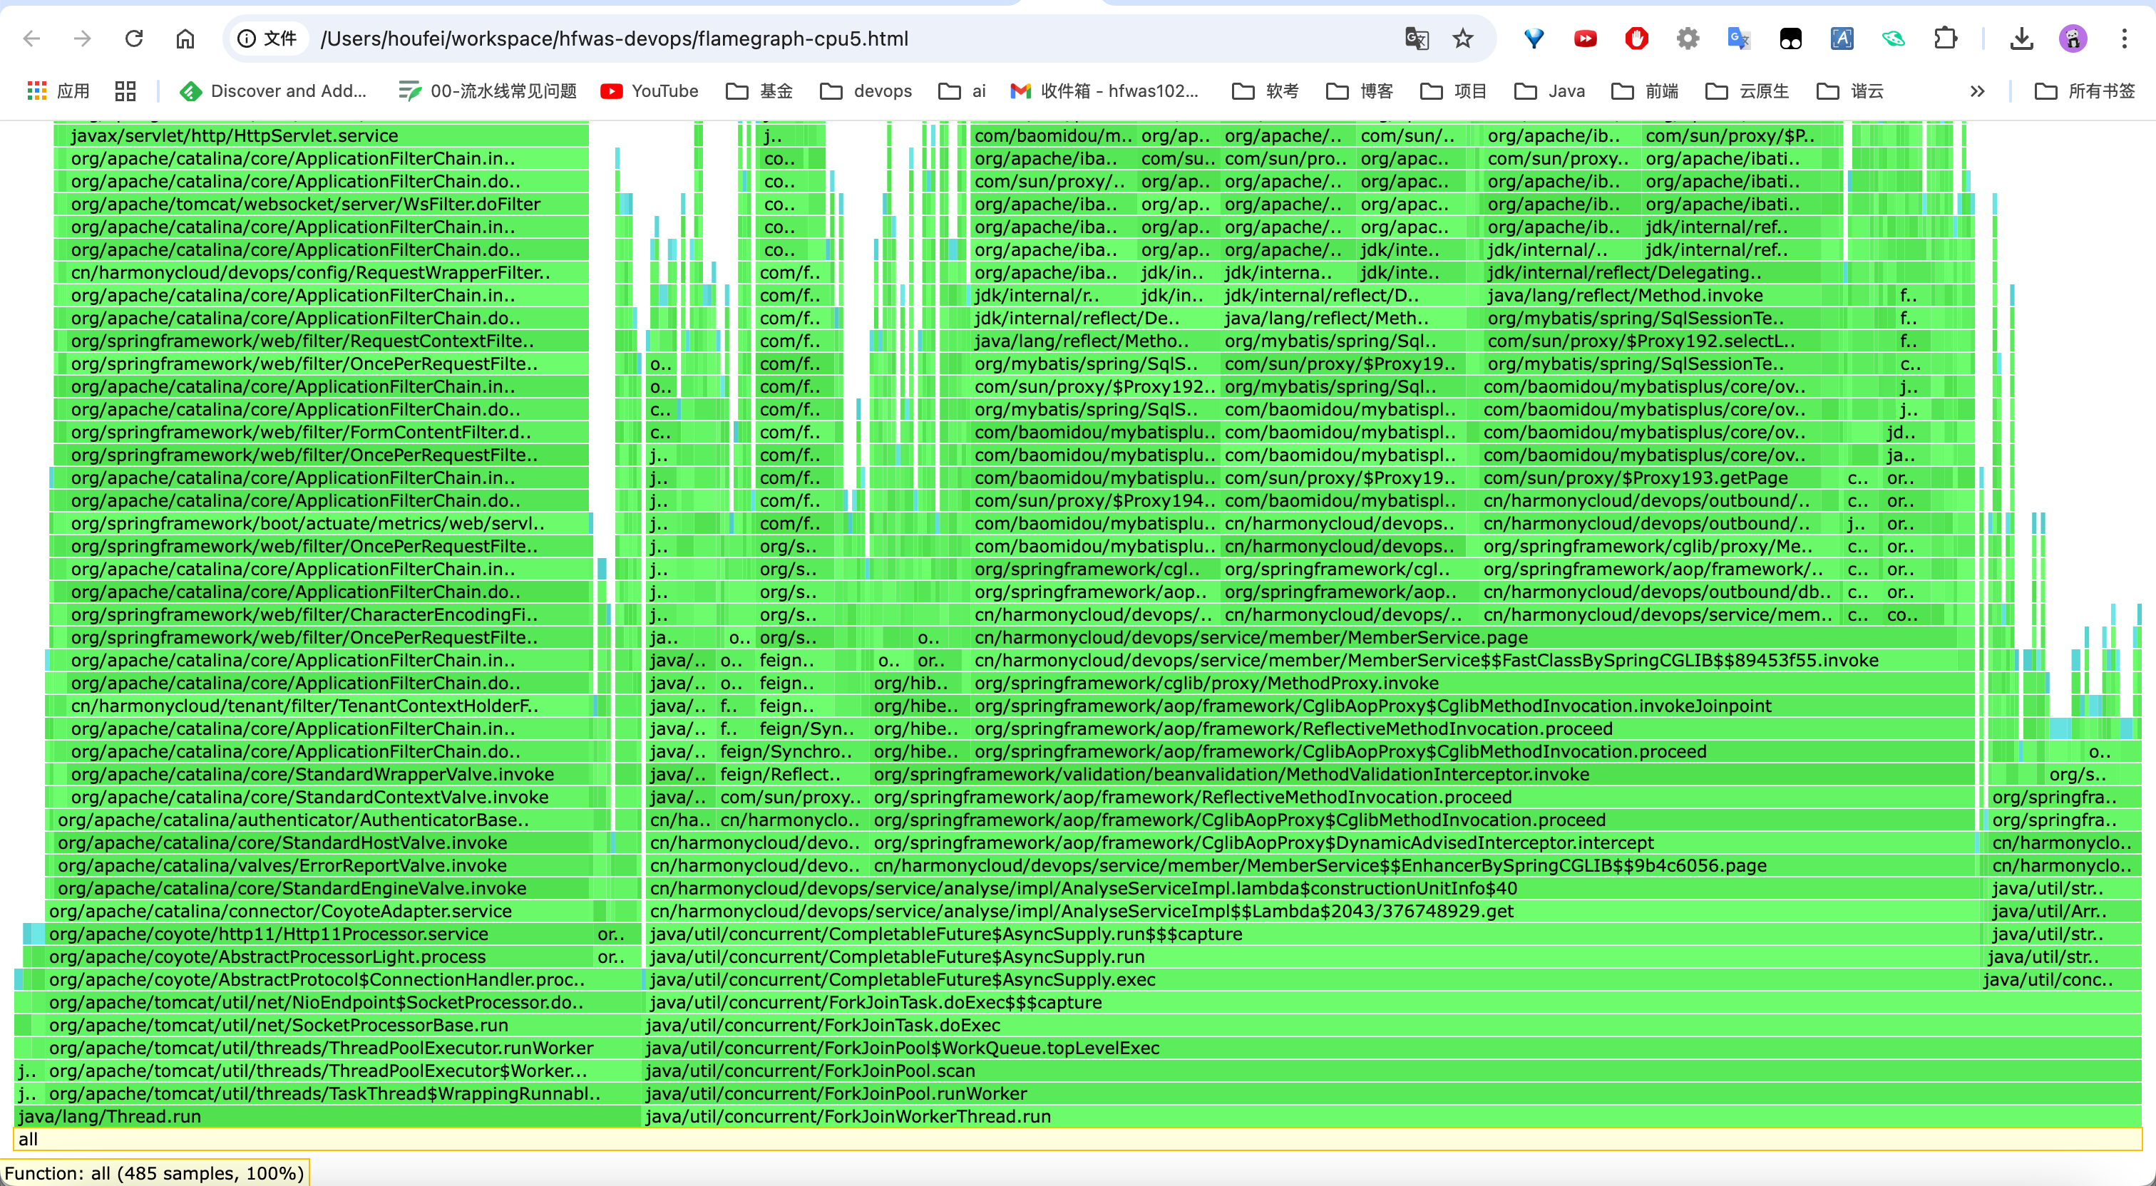2156x1186 pixels.
Task: Click the browser reload button
Action: click(134, 38)
